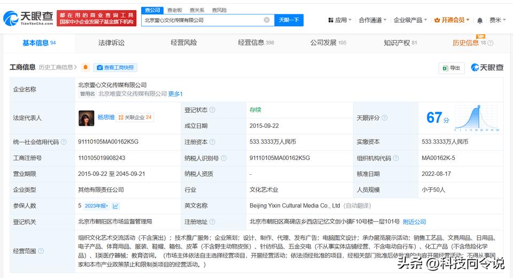This screenshot has height=278, width=513.
Task: Switch to 公司发展 tab
Action: (328, 43)
